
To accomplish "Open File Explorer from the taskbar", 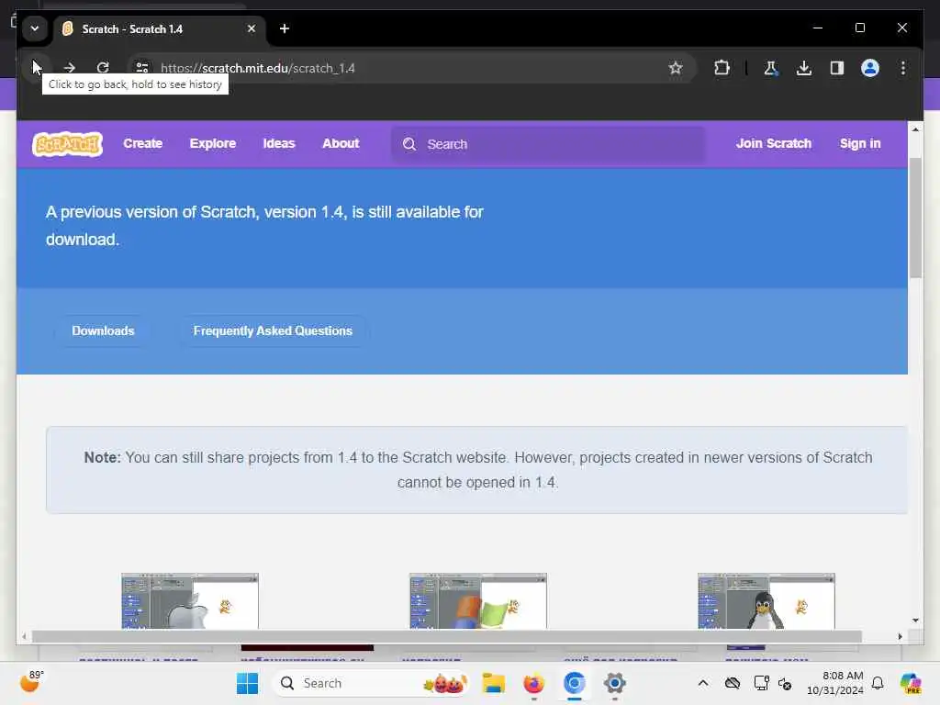I will (493, 683).
